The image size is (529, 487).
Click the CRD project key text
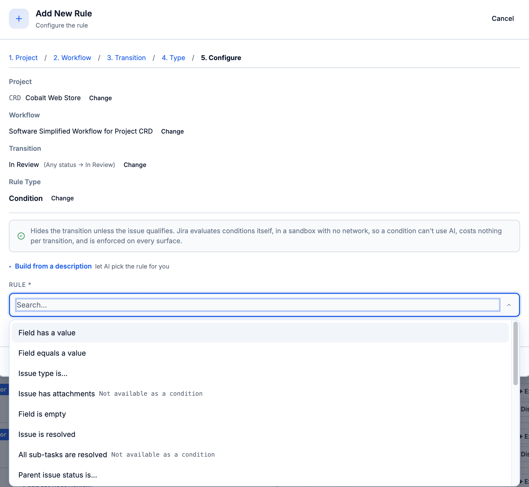click(15, 98)
